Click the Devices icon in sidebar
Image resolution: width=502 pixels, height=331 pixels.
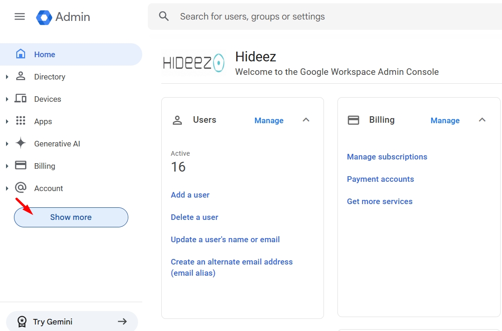[x=20, y=98]
